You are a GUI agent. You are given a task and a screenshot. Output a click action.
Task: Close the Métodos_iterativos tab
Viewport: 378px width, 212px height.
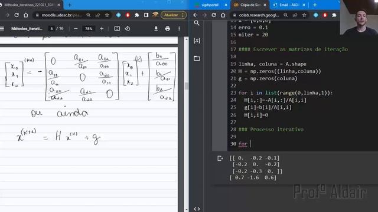click(58, 5)
